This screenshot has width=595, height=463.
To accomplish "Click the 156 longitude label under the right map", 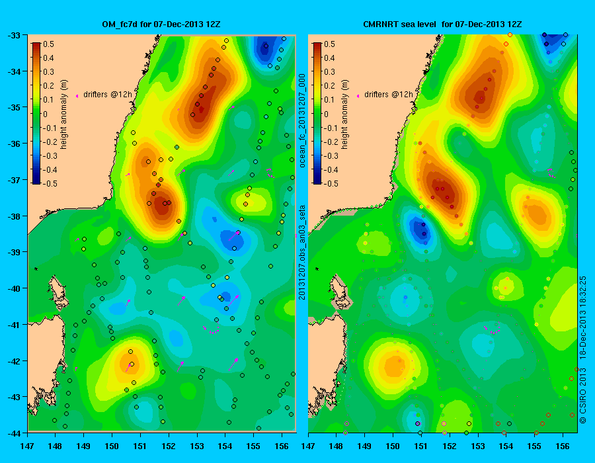I will [x=563, y=446].
